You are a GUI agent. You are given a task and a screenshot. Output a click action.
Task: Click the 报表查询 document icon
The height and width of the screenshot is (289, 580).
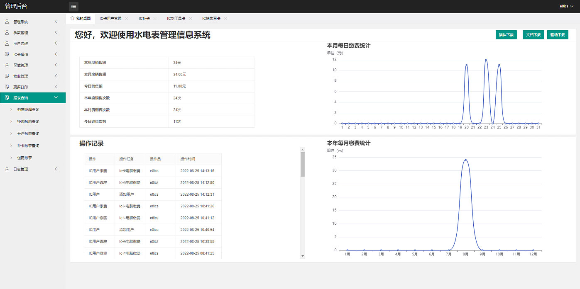pyautogui.click(x=7, y=98)
